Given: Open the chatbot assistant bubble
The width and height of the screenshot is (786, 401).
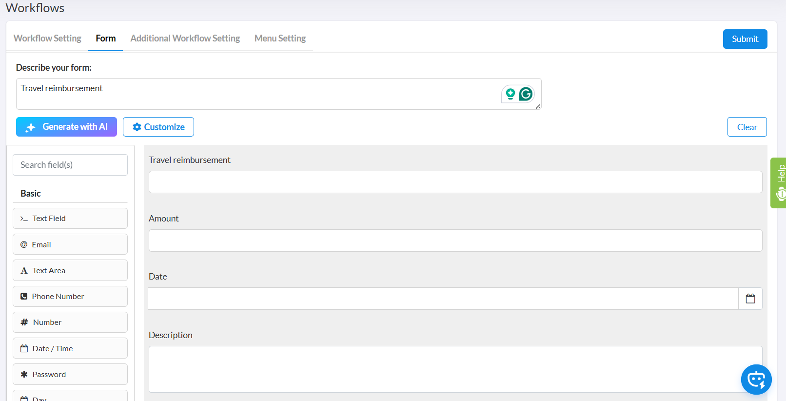Looking at the screenshot, I should click(756, 379).
